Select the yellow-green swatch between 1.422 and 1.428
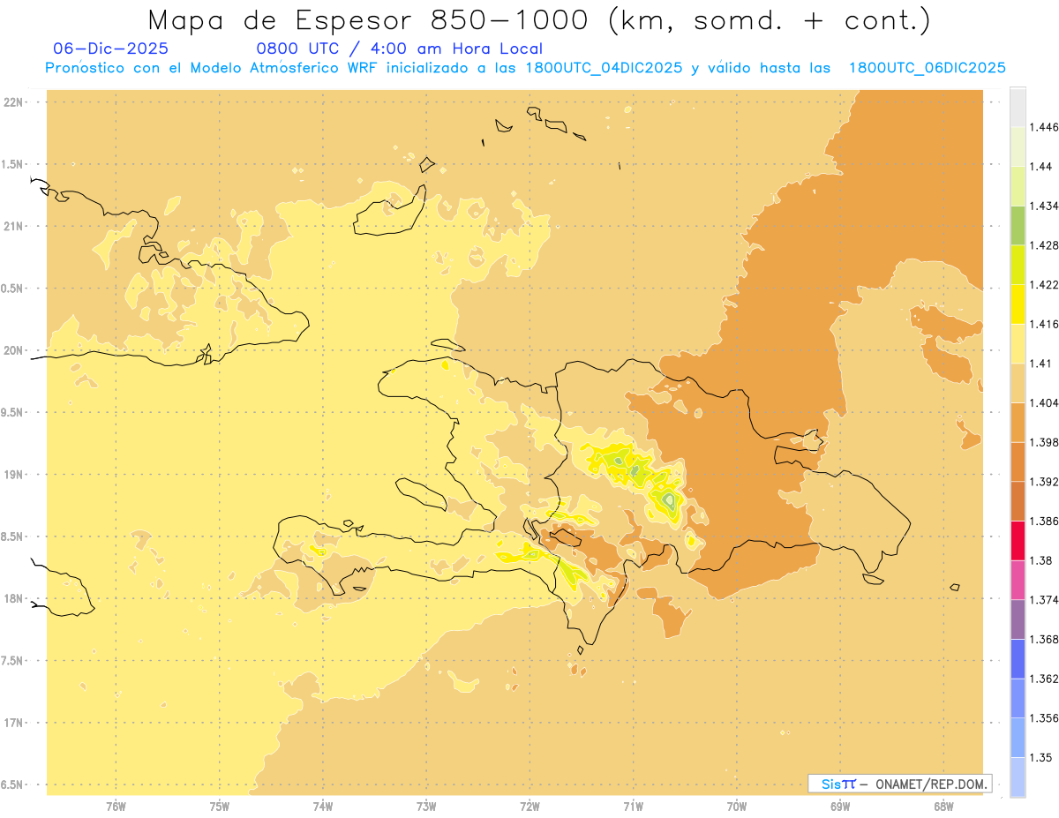The width and height of the screenshot is (1059, 818). [x=1018, y=265]
